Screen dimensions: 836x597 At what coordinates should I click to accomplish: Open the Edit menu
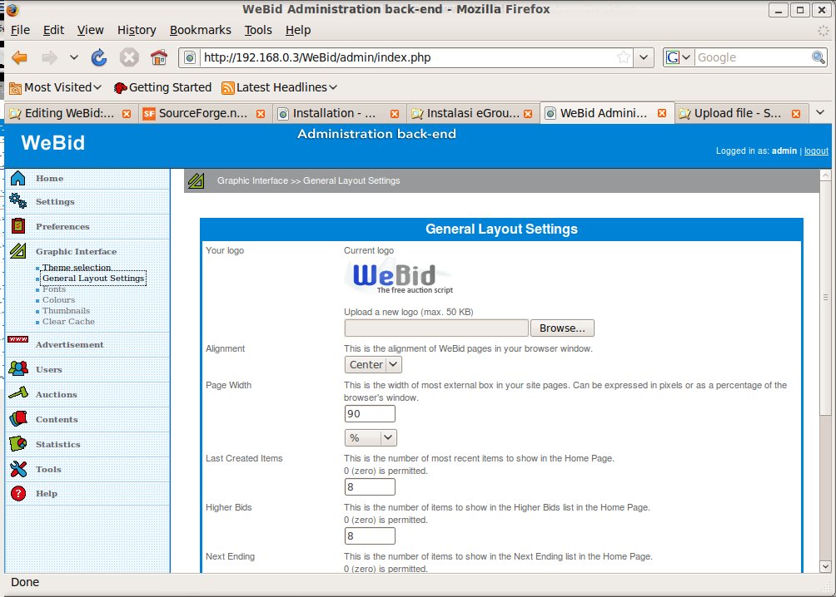click(x=53, y=30)
